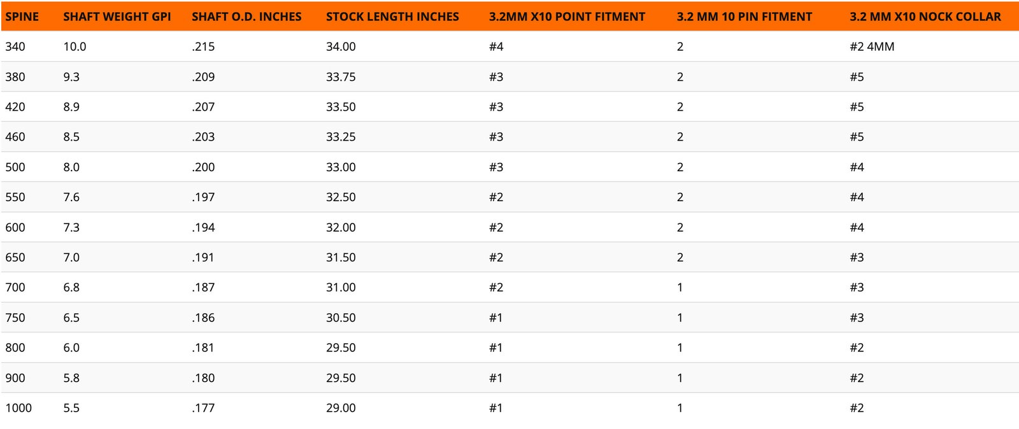Click the SHAFT O.D. INCHES header
This screenshot has width=1019, height=429.
[246, 17]
